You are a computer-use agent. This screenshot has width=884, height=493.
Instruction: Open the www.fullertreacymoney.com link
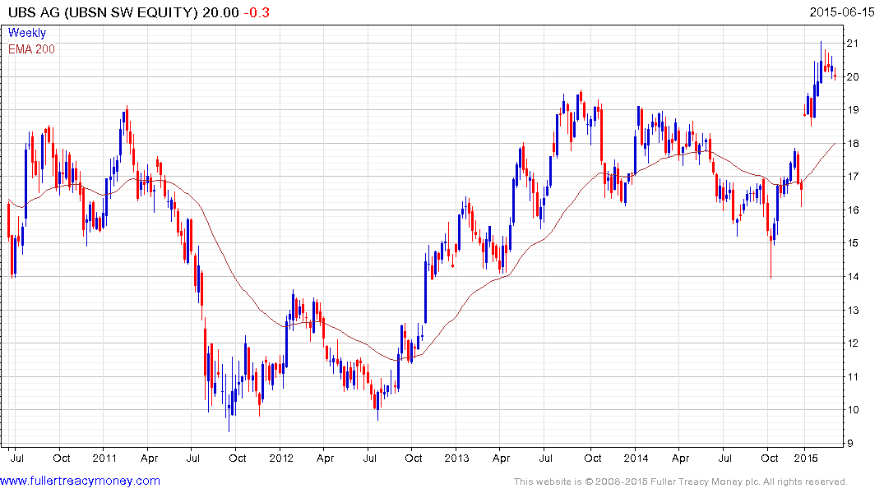pyautogui.click(x=80, y=481)
